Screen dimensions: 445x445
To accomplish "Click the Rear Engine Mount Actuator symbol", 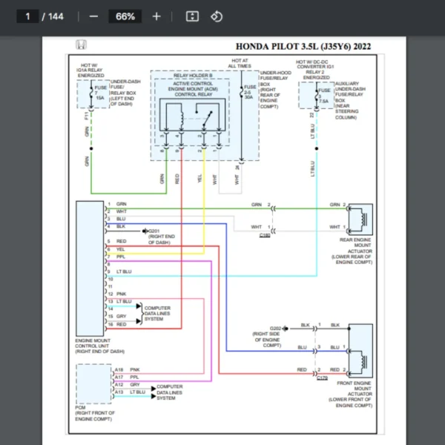I will pos(360,219).
